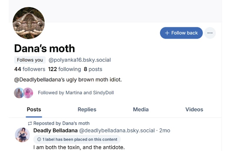The height and width of the screenshot is (151, 226).
Task: Click the Follow back button
Action: click(x=181, y=33)
